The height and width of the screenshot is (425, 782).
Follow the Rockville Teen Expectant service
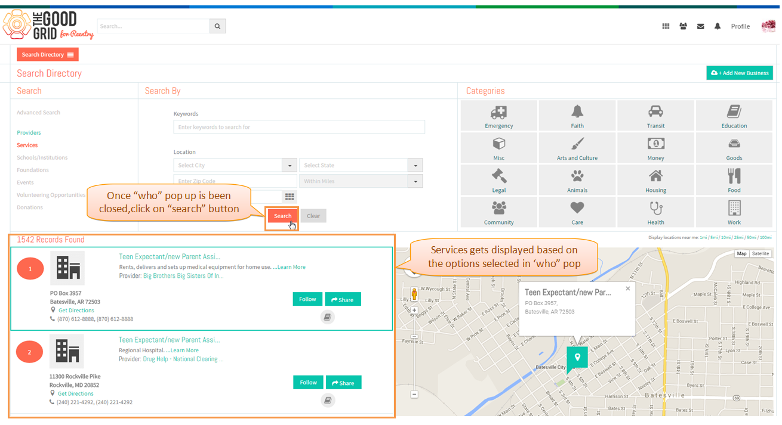pos(308,383)
